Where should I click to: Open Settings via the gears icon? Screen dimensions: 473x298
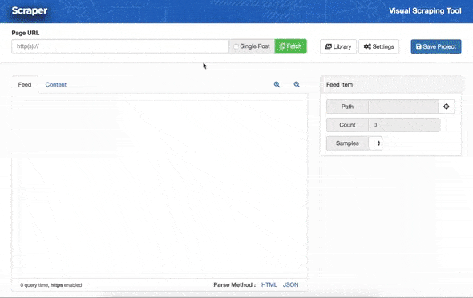[x=367, y=46]
